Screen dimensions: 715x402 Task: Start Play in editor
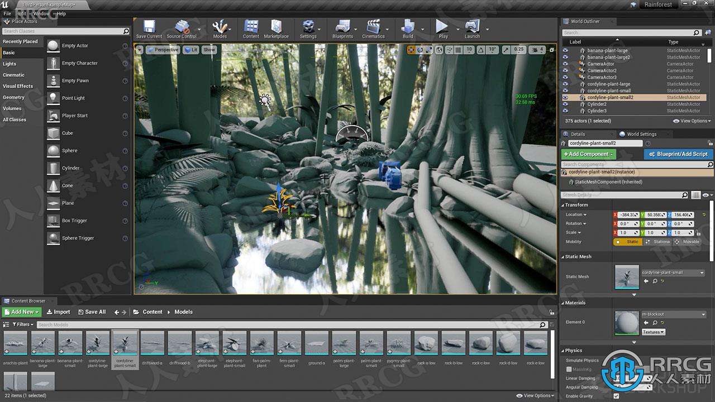click(x=442, y=29)
